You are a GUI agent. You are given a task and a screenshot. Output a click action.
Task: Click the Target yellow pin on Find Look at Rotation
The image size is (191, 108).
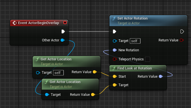pyautogui.click(x=115, y=85)
